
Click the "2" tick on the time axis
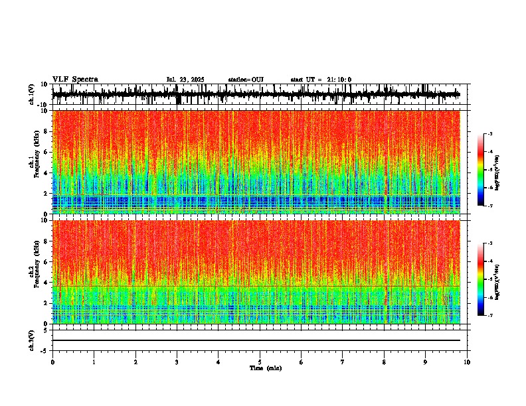[x=135, y=362]
